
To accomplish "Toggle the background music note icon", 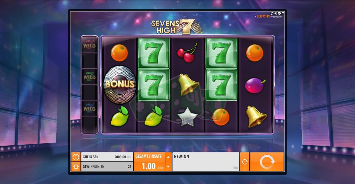I will click(272, 13).
